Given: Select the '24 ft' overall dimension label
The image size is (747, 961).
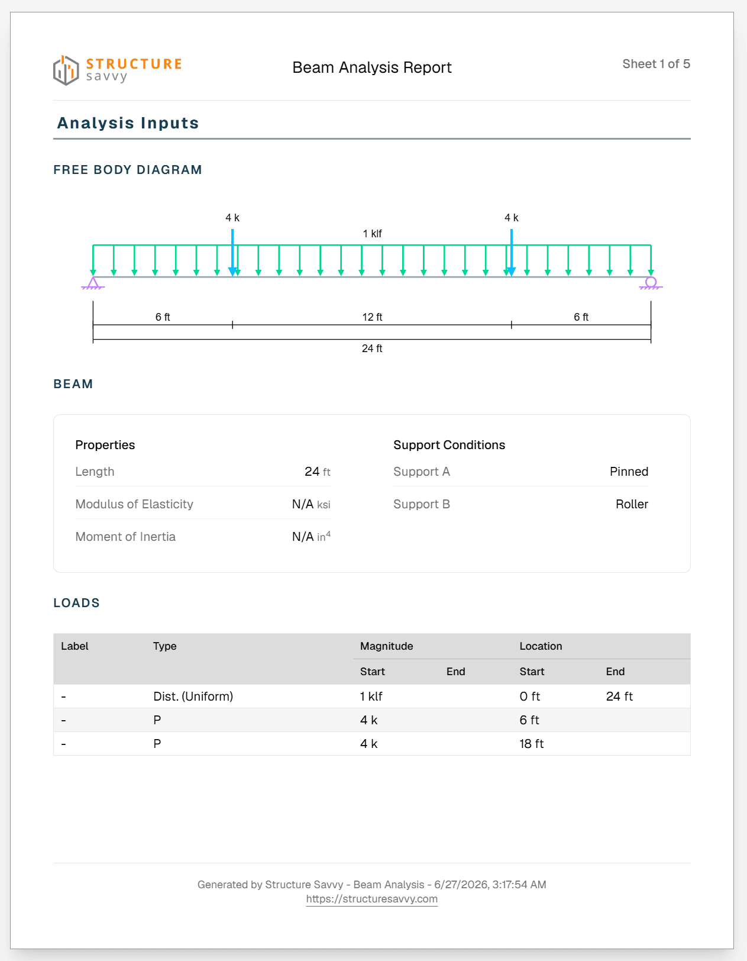Looking at the screenshot, I should coord(372,349).
